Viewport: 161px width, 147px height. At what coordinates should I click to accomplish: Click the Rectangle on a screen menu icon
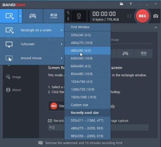(9, 30)
